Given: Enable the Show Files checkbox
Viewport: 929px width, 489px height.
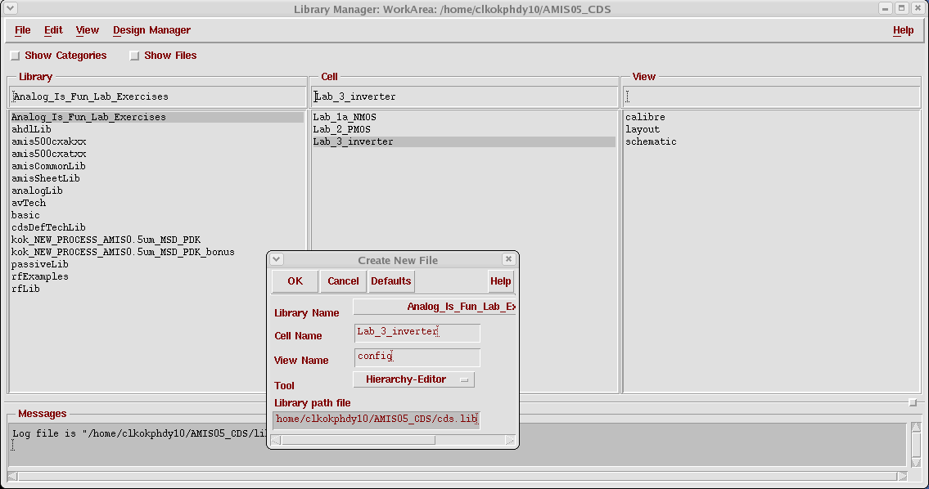Looking at the screenshot, I should pyautogui.click(x=134, y=56).
